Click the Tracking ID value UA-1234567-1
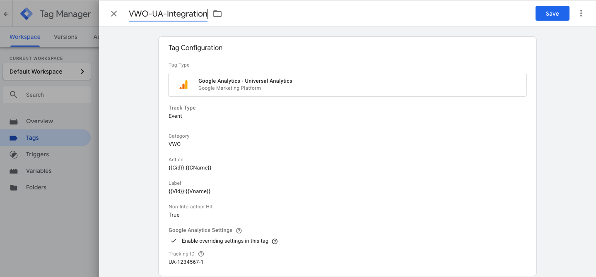The height and width of the screenshot is (277, 596). point(186,262)
